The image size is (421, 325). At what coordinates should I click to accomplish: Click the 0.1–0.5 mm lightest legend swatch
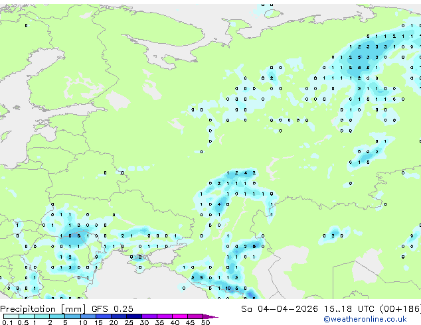11,316
